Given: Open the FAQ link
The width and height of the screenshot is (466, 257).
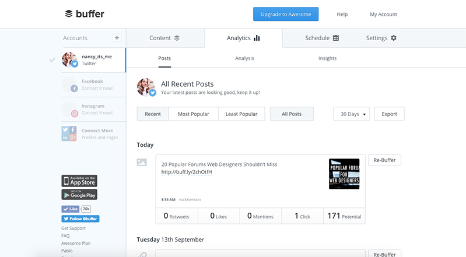Looking at the screenshot, I should [65, 235].
